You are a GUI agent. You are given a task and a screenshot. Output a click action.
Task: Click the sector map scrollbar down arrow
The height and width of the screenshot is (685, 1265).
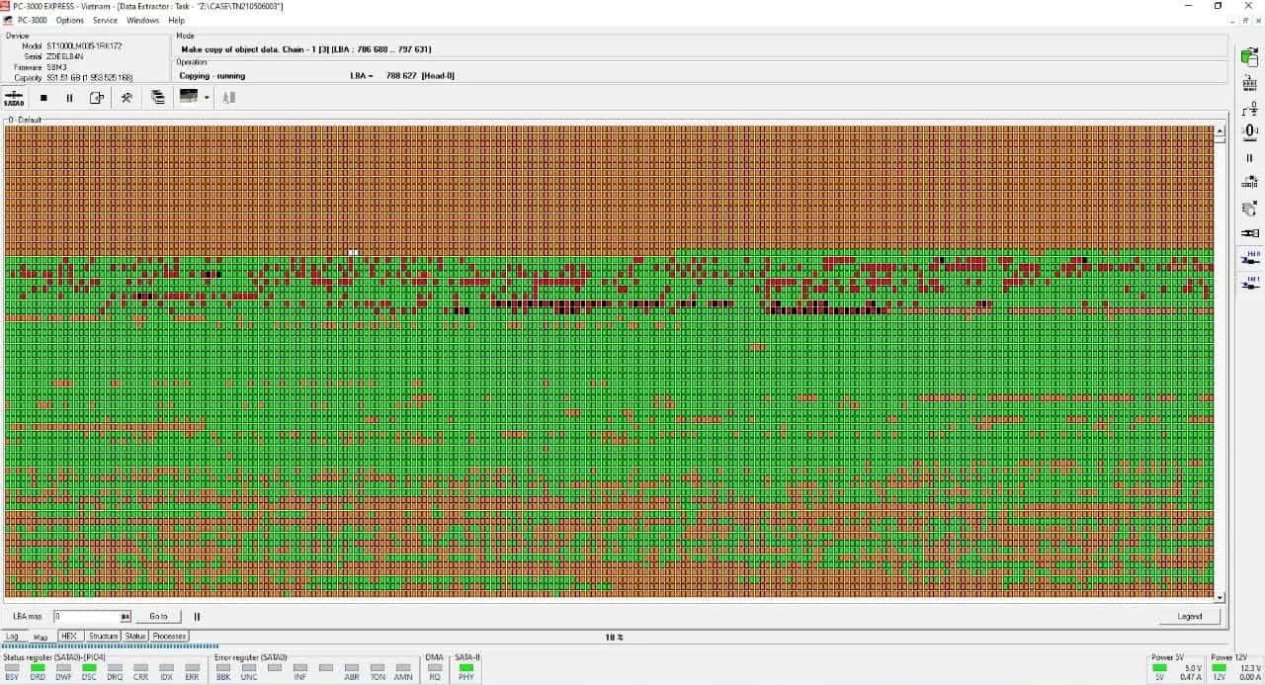[1220, 597]
